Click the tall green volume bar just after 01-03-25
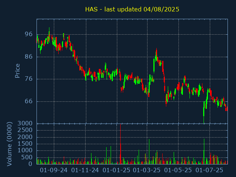This screenshot has height=177, width=236. pos(149,152)
